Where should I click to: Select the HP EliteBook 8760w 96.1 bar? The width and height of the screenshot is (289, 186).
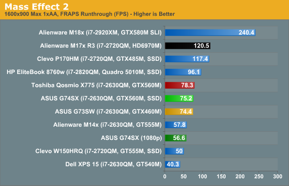point(183,72)
